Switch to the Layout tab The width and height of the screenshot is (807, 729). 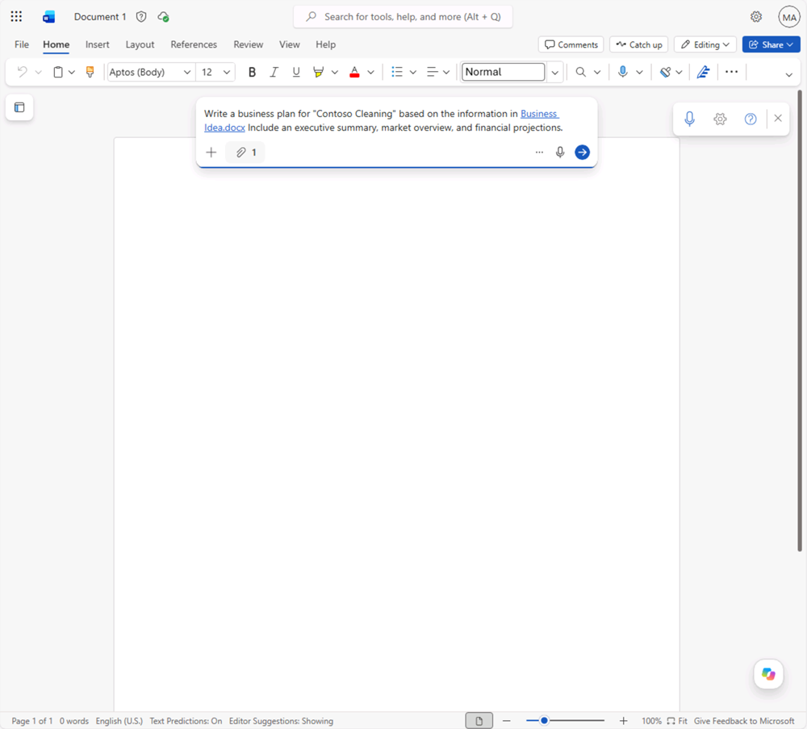tap(140, 44)
